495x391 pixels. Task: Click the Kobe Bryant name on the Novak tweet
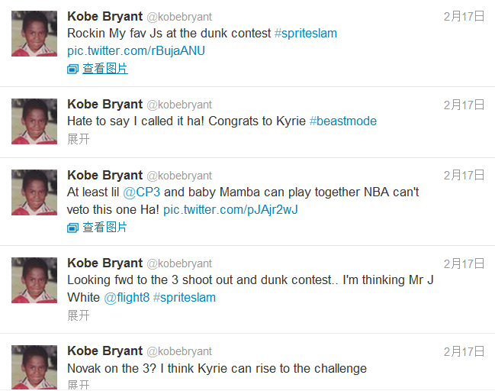104,351
